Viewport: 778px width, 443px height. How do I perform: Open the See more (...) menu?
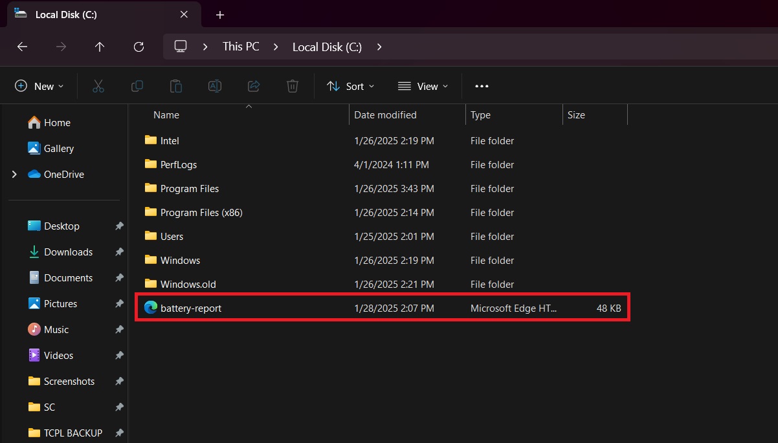coord(482,85)
